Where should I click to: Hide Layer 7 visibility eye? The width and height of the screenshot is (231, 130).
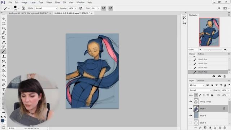coord(191,108)
